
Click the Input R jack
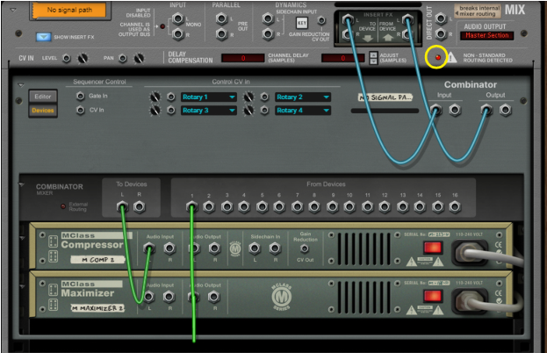pyautogui.click(x=178, y=34)
